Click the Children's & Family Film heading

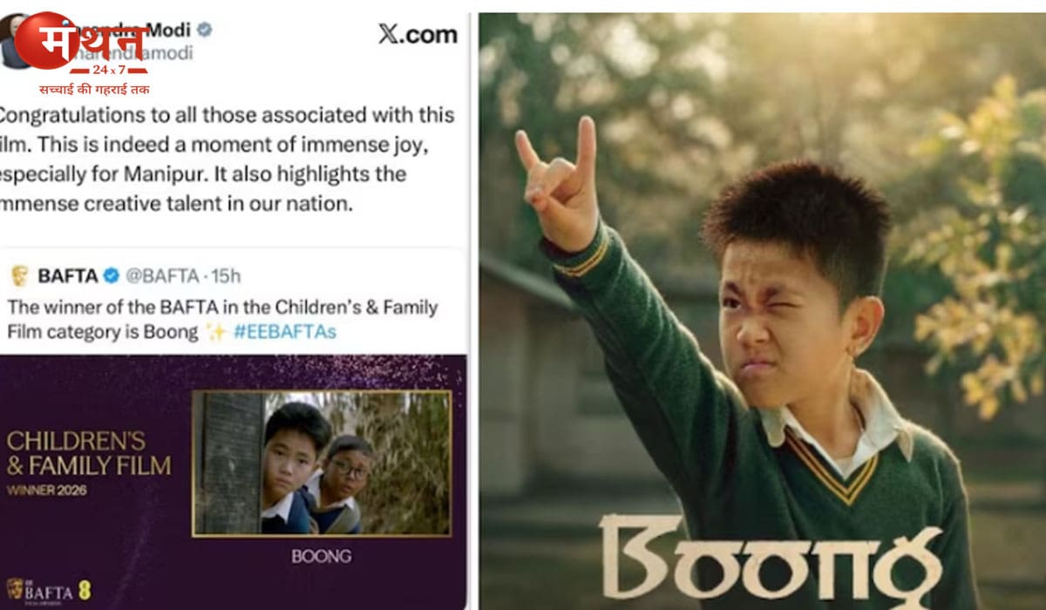tap(89, 453)
